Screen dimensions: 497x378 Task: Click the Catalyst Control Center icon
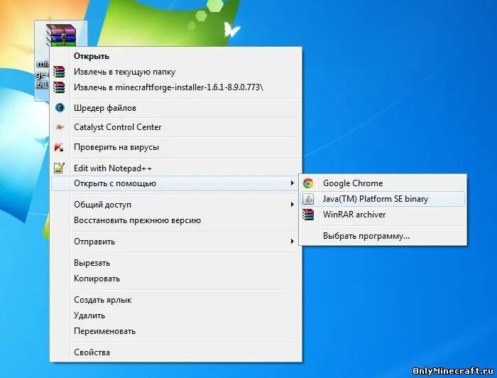point(60,127)
